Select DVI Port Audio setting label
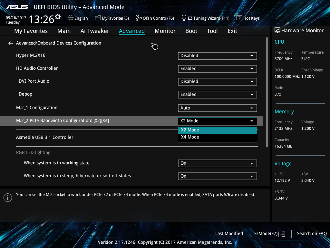This screenshot has height=248, width=330. [x=34, y=81]
